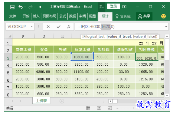Image resolution: width=173 pixels, height=114 pixels.
Task: Click the 告诉我 lightbulb search
Action: 123,16
